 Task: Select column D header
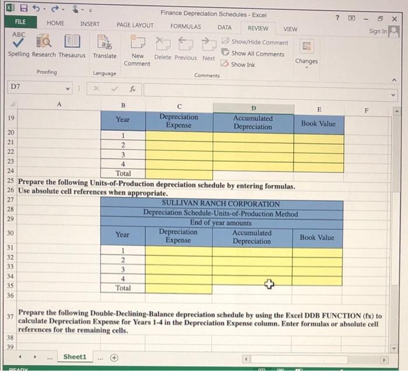point(254,108)
